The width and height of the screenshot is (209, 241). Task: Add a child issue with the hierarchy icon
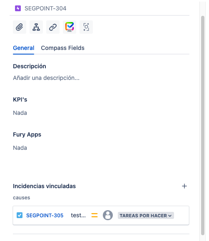36,27
